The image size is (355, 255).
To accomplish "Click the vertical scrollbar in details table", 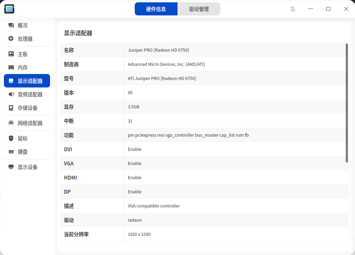I will click(x=346, y=103).
